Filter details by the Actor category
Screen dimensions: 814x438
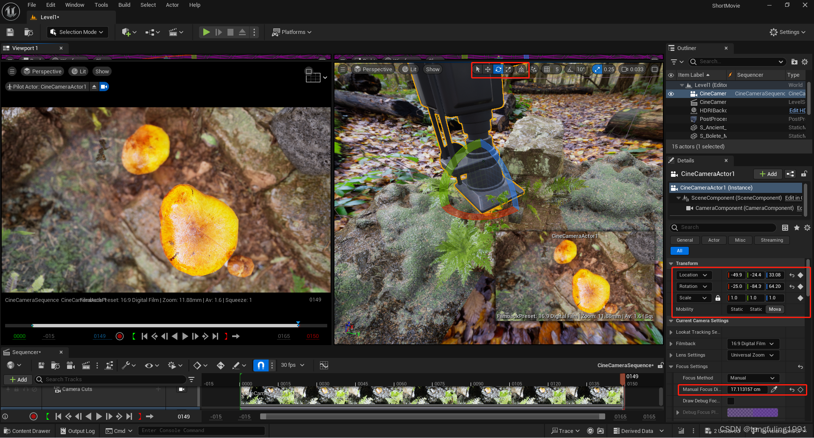(x=714, y=240)
